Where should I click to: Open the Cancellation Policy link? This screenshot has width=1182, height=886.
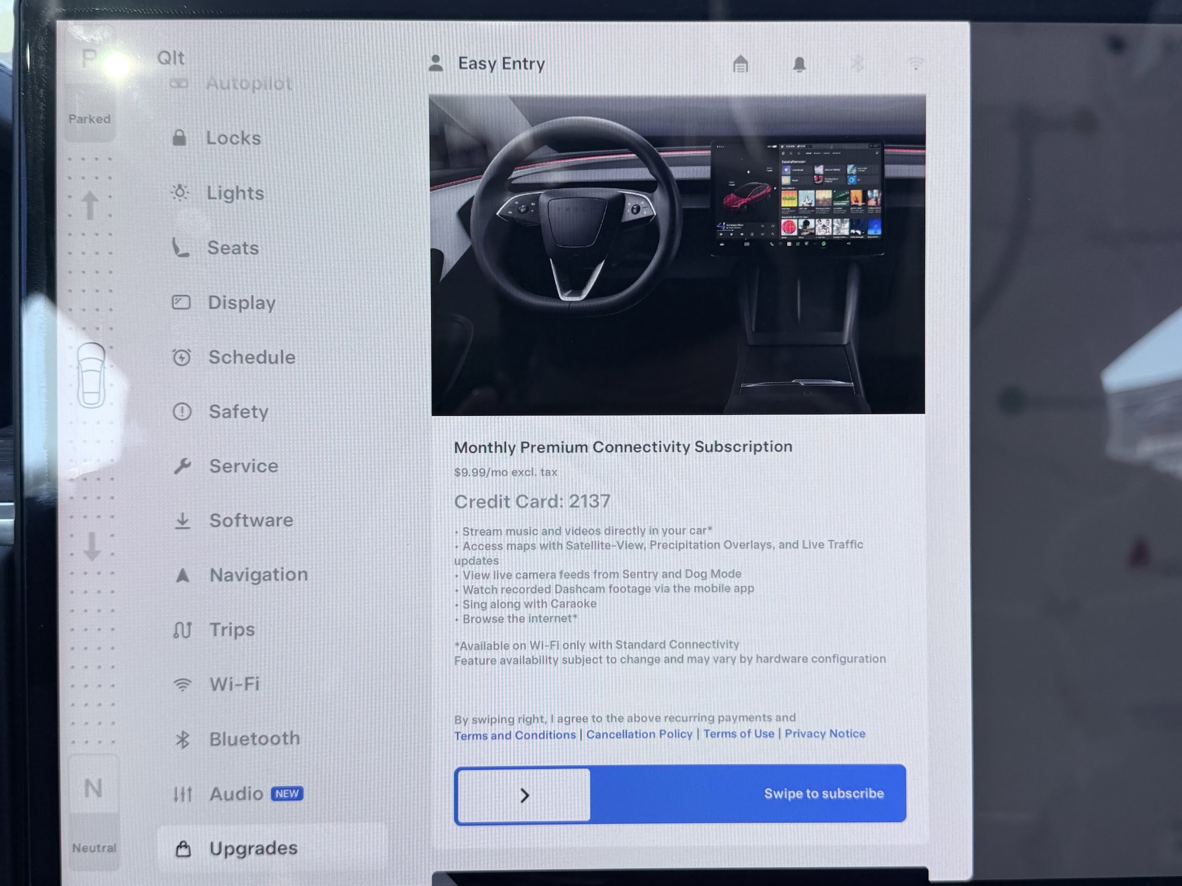click(x=639, y=734)
